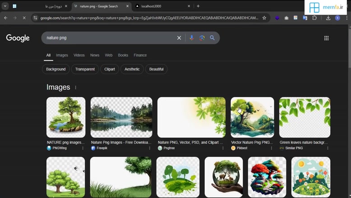The height and width of the screenshot is (198, 351).
Task: Open the browser downloads icon
Action: (328, 18)
